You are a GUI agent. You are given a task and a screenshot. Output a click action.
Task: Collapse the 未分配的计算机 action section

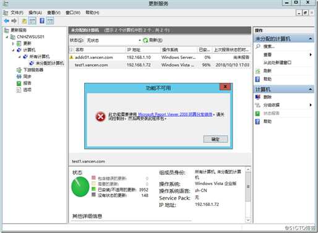(311, 39)
